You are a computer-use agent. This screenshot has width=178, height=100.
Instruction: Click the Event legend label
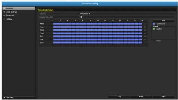tap(155, 27)
